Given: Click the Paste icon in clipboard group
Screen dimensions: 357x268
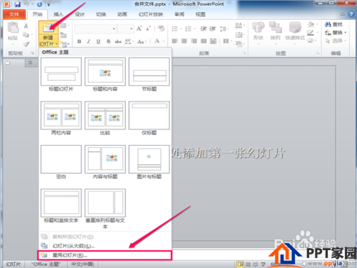Looking at the screenshot, I should click(13, 28).
